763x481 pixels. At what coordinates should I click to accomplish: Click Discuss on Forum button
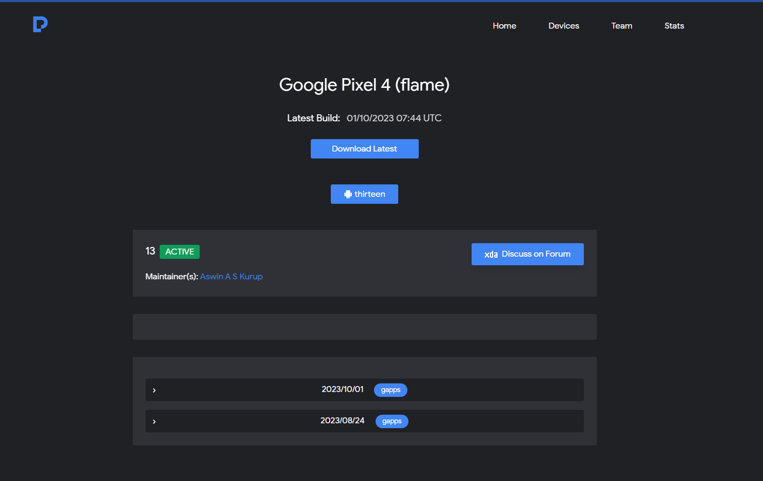point(528,254)
